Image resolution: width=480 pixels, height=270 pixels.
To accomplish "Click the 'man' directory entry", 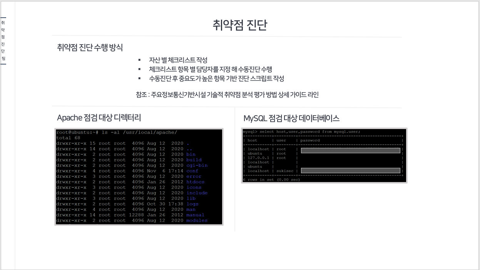I will pyautogui.click(x=191, y=209).
